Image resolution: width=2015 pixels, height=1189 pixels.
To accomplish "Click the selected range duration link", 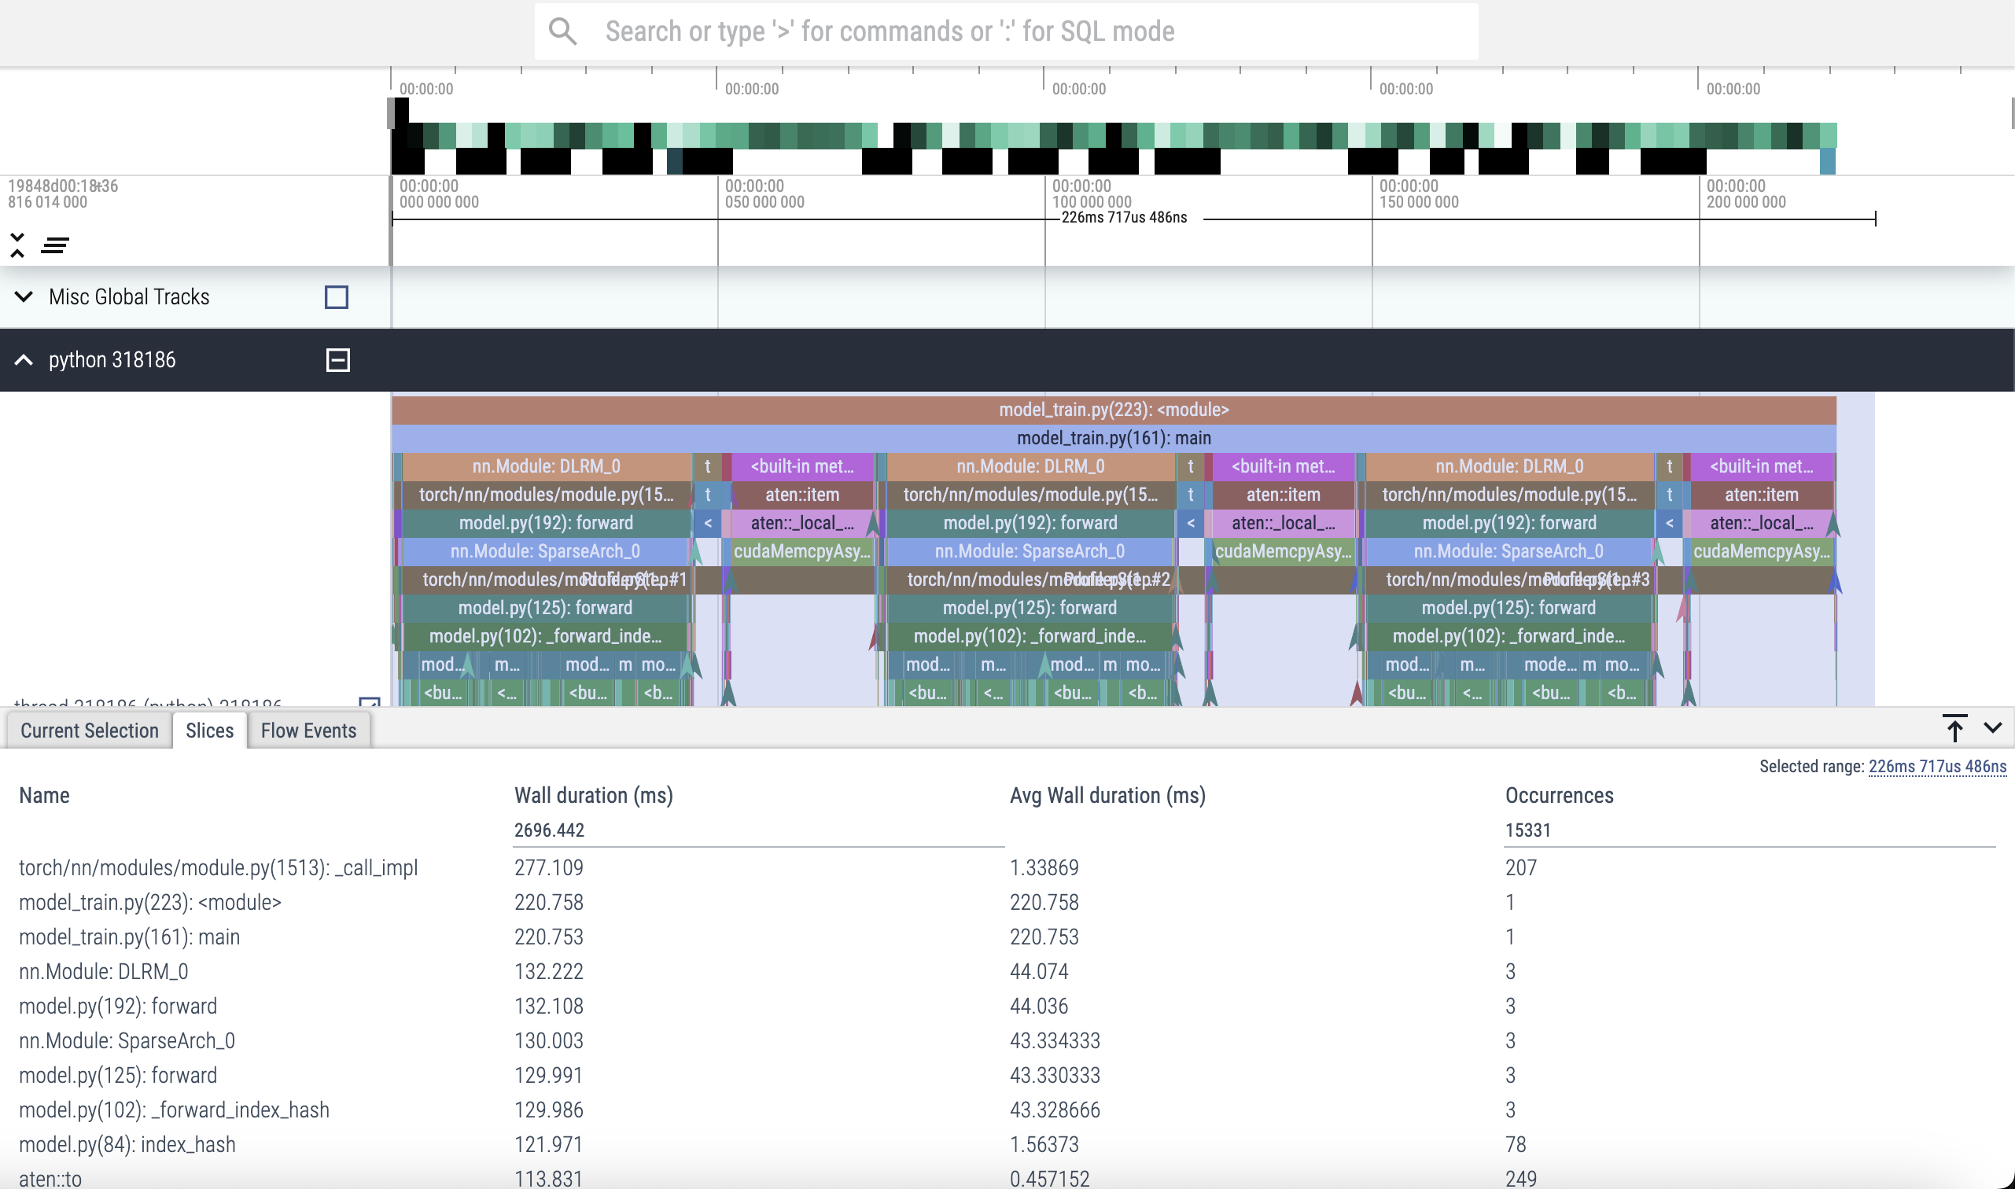I will [1936, 766].
